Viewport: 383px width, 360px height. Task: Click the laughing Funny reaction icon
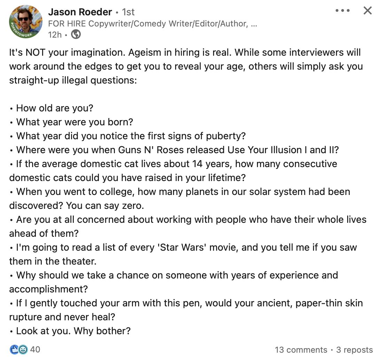point(23,349)
